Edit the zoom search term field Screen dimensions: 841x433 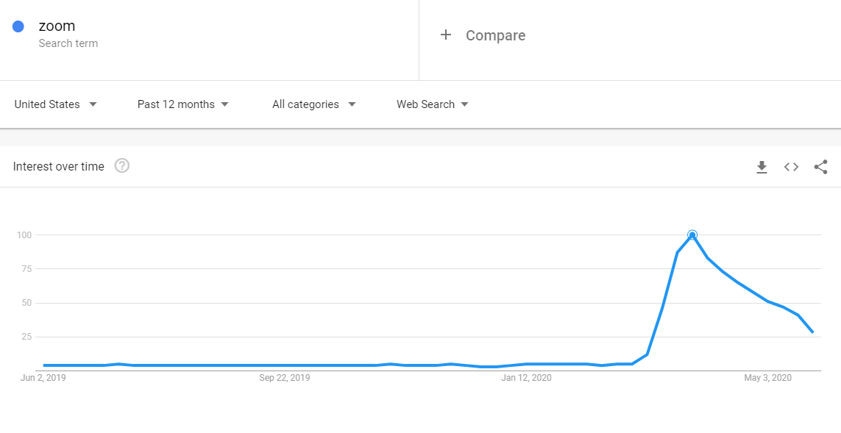click(x=57, y=26)
